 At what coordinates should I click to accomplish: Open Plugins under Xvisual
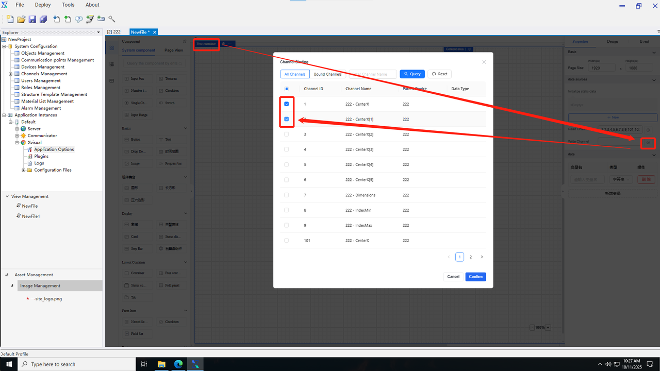pyautogui.click(x=41, y=156)
